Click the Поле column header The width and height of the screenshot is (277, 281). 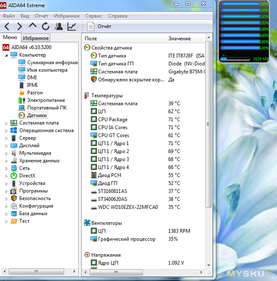tap(91, 39)
